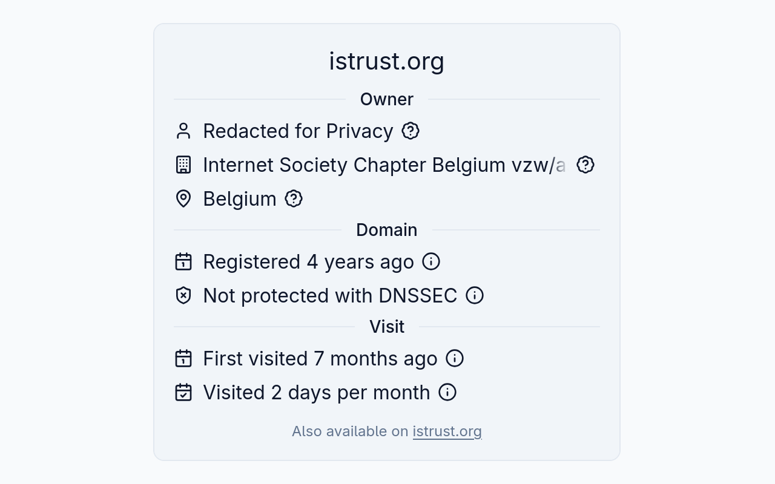Click the calendar icon beside Registered 4 years ago
775x484 pixels.
[x=183, y=261]
